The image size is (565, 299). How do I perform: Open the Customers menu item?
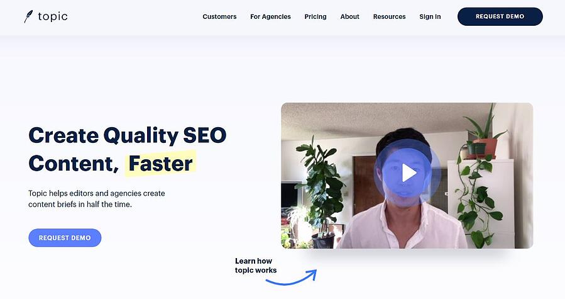(x=219, y=16)
